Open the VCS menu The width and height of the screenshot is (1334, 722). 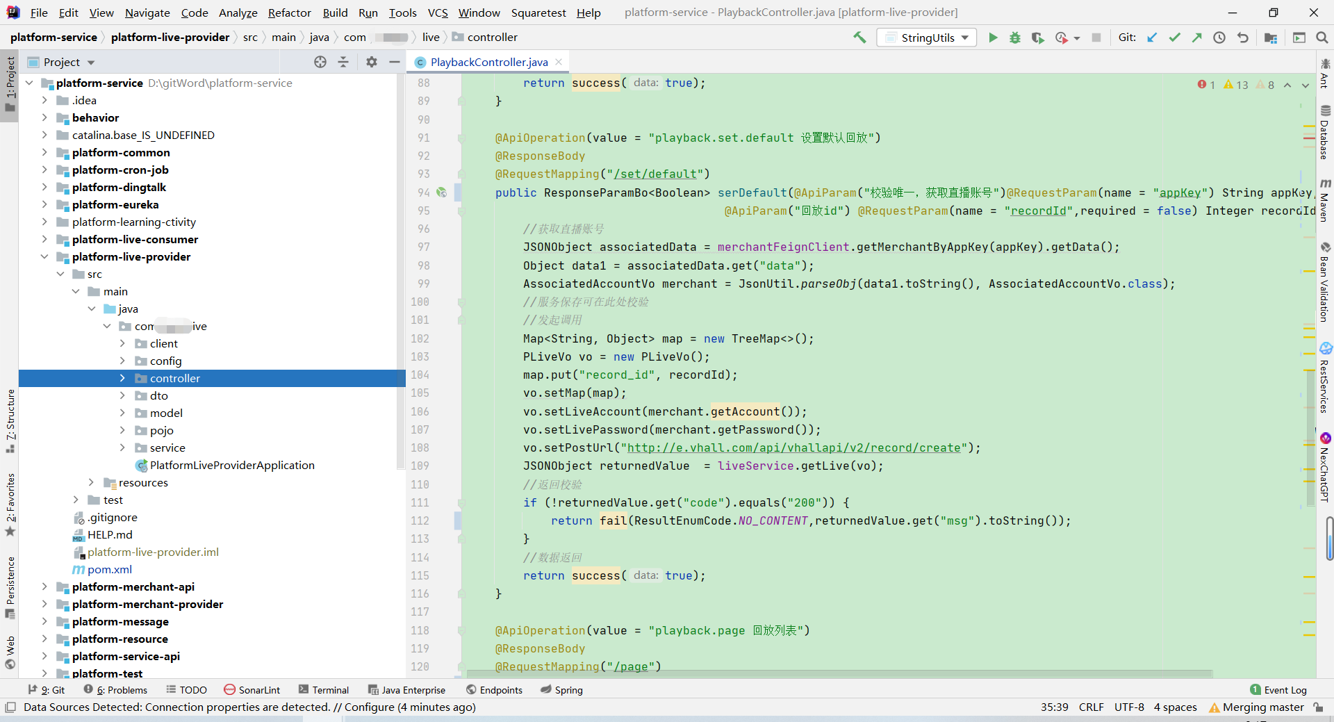[x=438, y=13]
